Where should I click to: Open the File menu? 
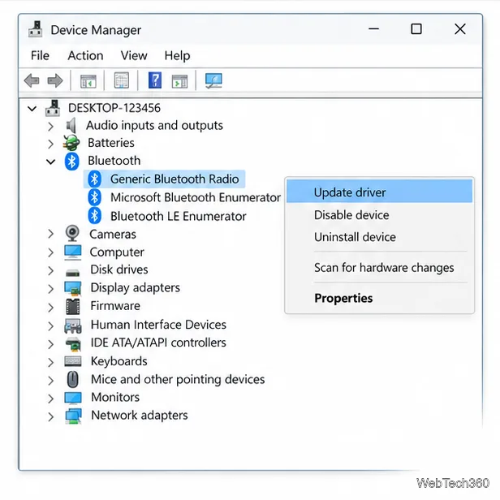point(40,55)
